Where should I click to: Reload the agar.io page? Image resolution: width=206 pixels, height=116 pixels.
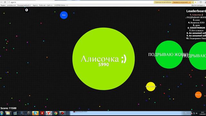(x=9, y=2)
